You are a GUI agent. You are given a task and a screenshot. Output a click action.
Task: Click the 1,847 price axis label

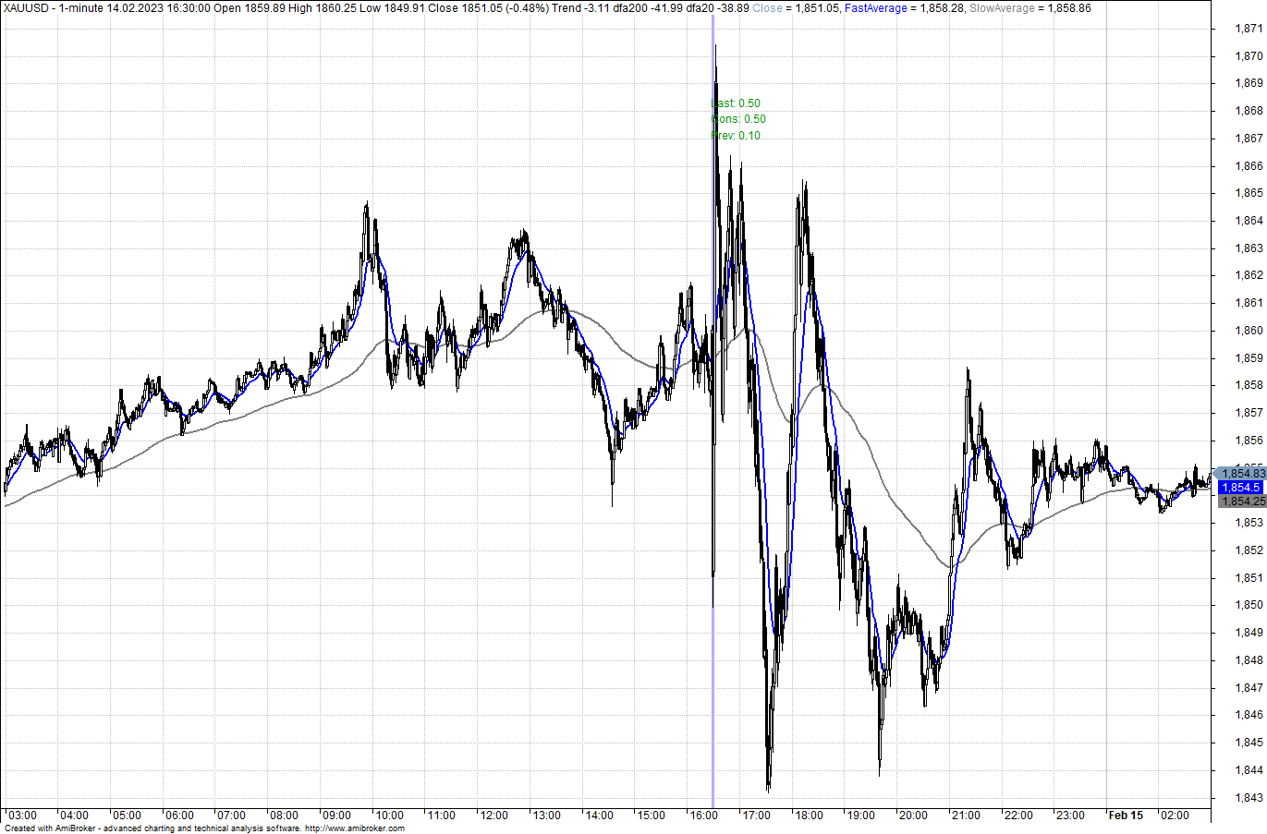pyautogui.click(x=1249, y=688)
